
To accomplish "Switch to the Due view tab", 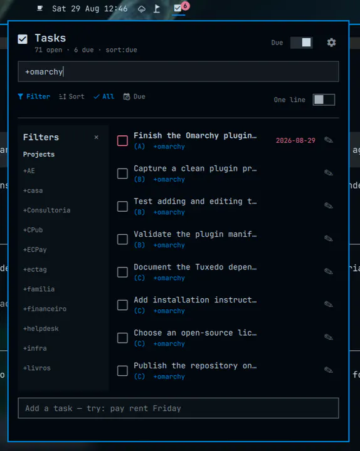I will (x=134, y=96).
